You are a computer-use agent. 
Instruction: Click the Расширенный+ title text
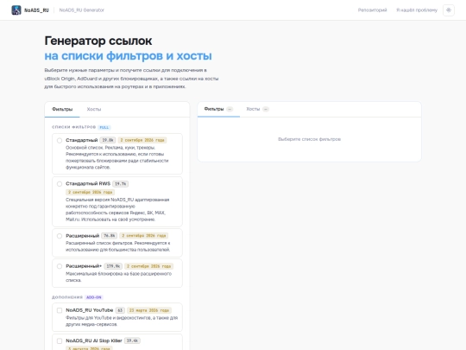84,266
